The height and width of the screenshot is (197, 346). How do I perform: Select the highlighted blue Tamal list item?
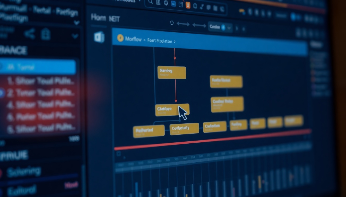pyautogui.click(x=39, y=67)
